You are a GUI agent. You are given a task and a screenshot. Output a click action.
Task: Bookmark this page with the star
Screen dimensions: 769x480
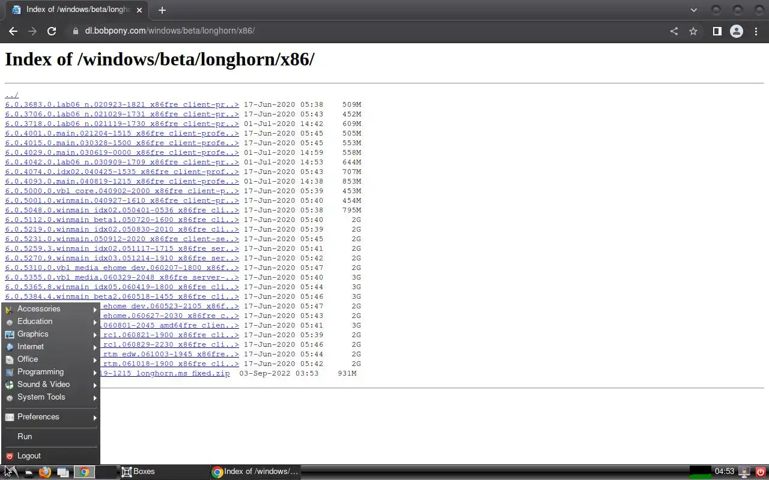pyautogui.click(x=693, y=31)
